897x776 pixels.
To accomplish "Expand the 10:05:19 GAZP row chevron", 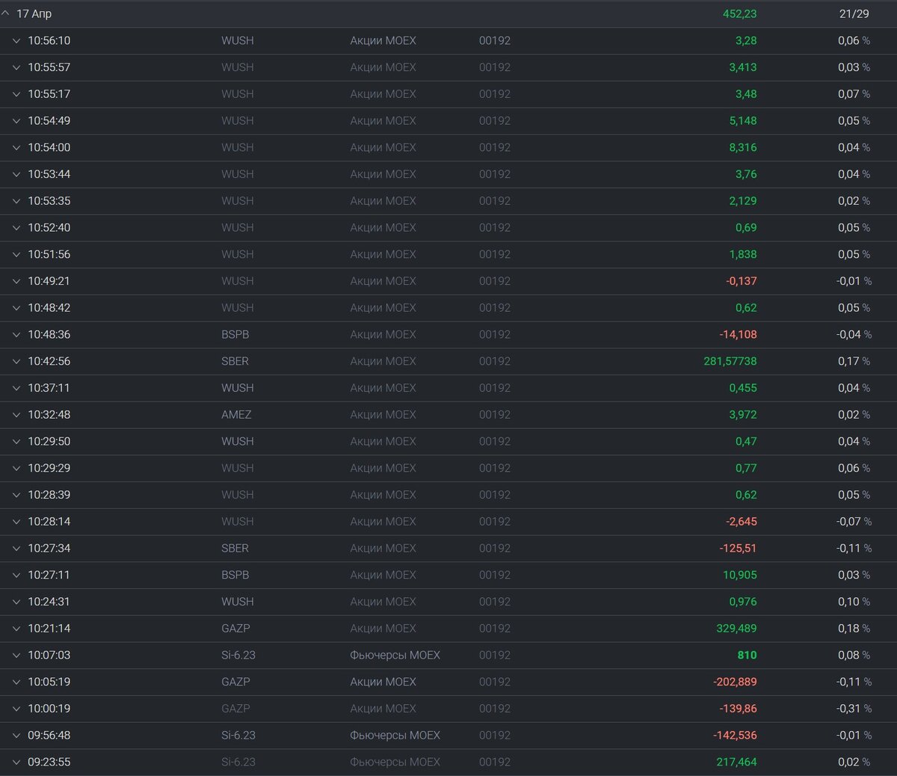I will [16, 682].
